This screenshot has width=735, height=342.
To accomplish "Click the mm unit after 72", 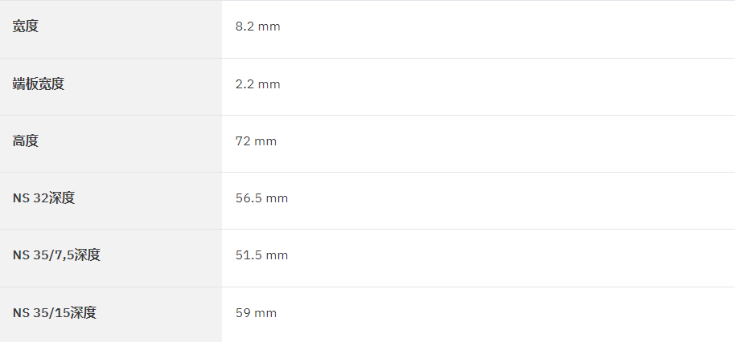I will pos(265,142).
